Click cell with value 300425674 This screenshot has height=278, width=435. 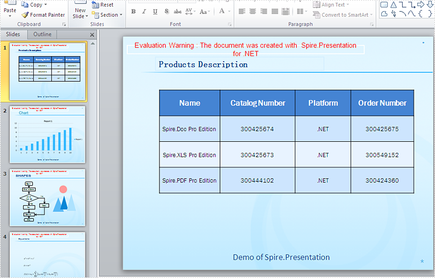(x=258, y=129)
